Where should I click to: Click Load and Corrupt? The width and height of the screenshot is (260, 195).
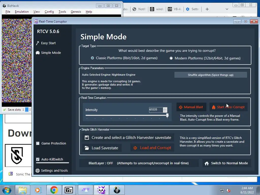click(152, 148)
